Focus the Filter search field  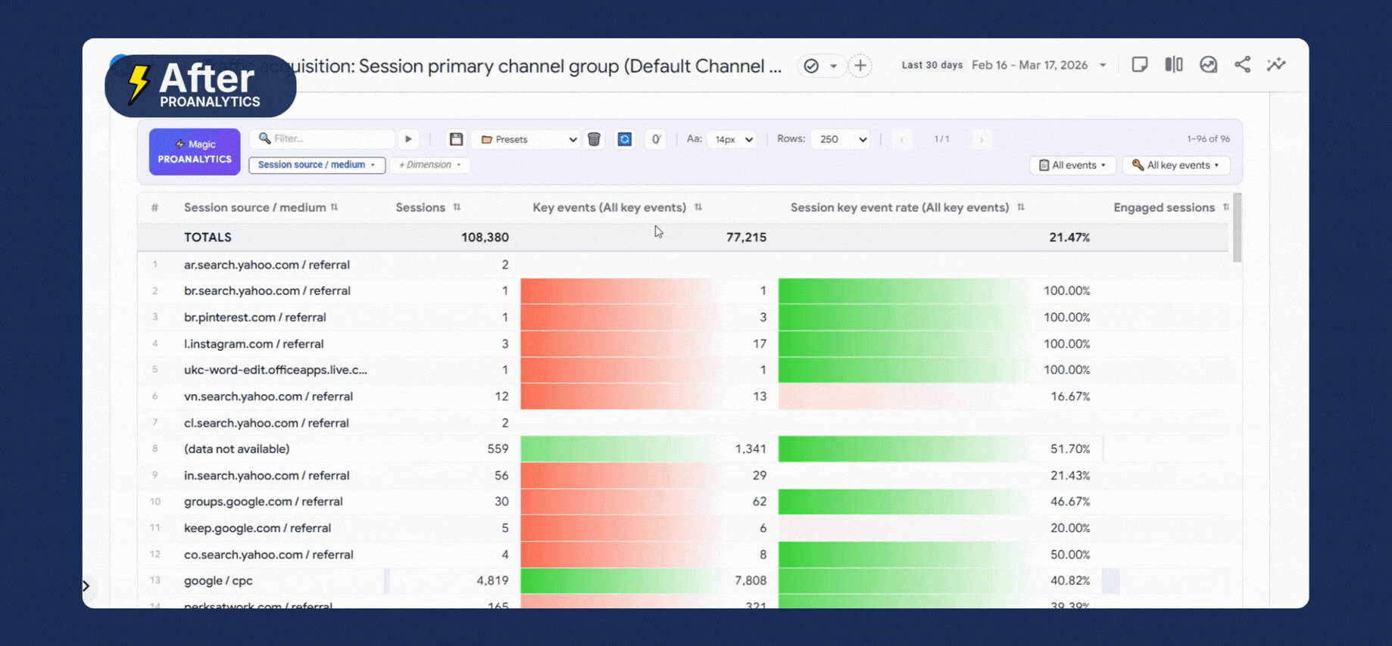click(x=323, y=138)
